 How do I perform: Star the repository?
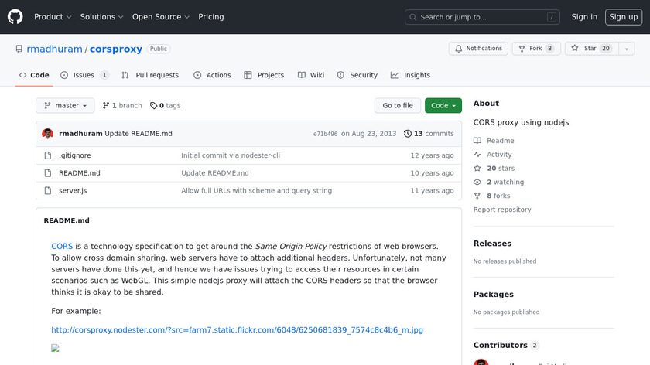592,49
